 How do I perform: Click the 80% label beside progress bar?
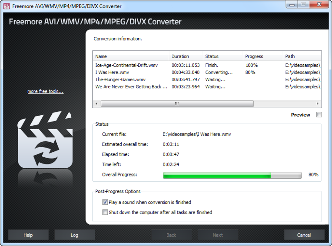click(313, 175)
